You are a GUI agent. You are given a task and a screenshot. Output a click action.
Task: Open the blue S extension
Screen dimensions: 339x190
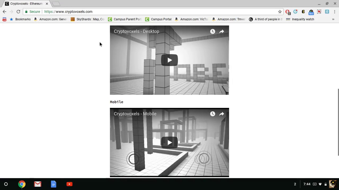tap(327, 12)
